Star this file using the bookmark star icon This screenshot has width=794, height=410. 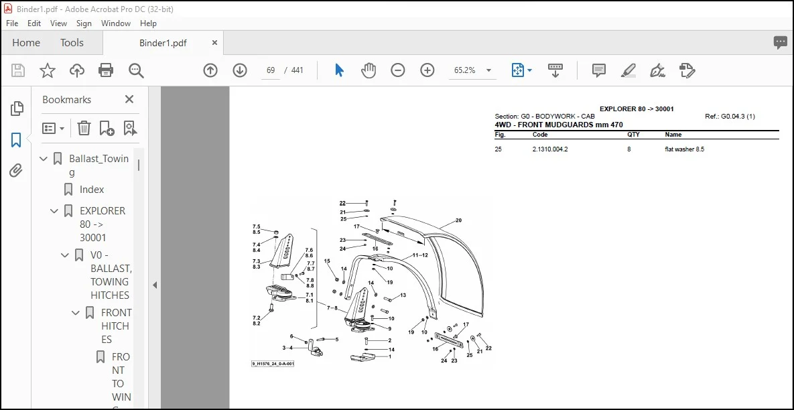pyautogui.click(x=48, y=70)
